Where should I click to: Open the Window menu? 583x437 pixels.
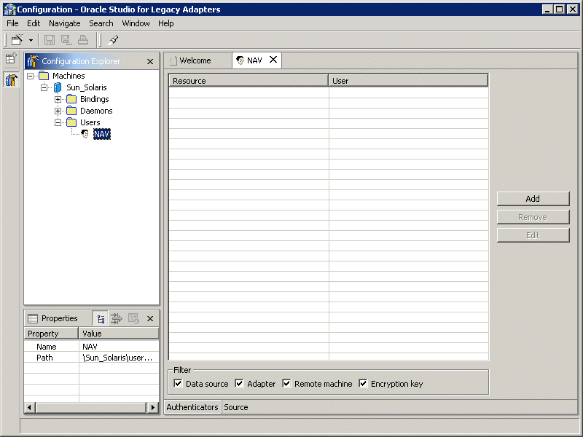tap(136, 23)
